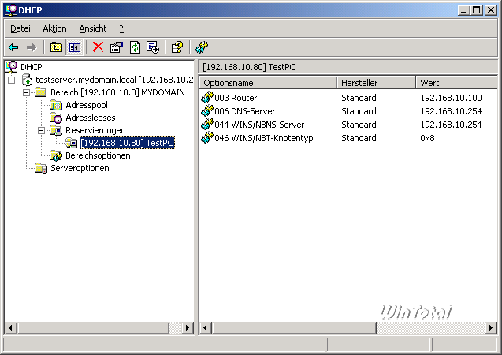
Task: Click the tree pane horizontal scrollbar thumb
Action: 93,327
